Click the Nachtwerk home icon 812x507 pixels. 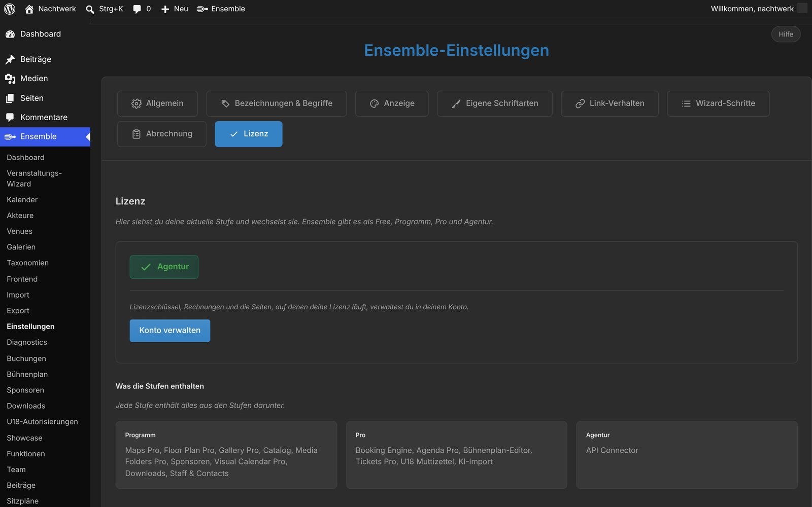coord(29,9)
